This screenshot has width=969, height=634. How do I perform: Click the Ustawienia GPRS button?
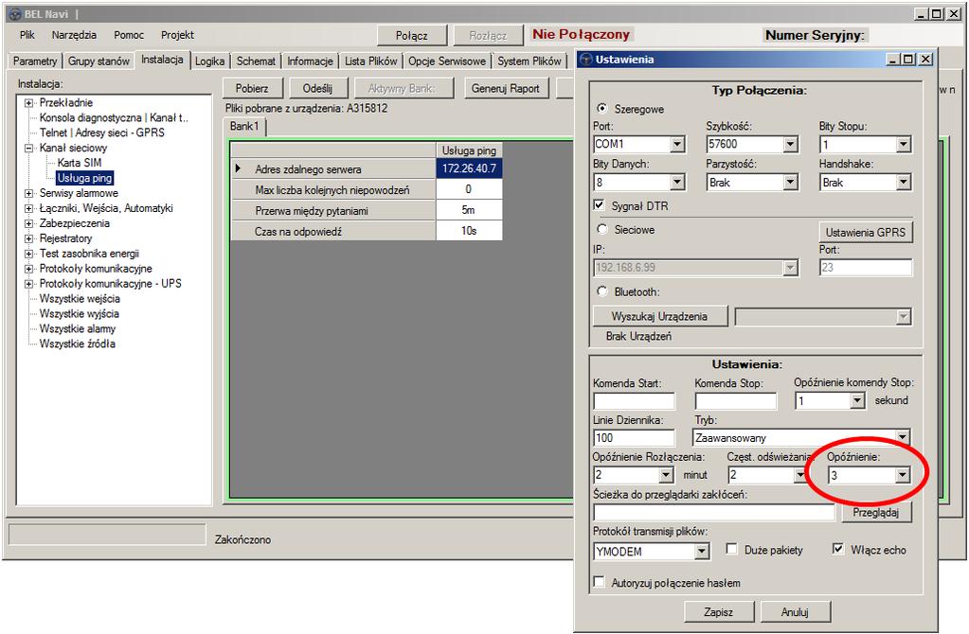pyautogui.click(x=866, y=233)
